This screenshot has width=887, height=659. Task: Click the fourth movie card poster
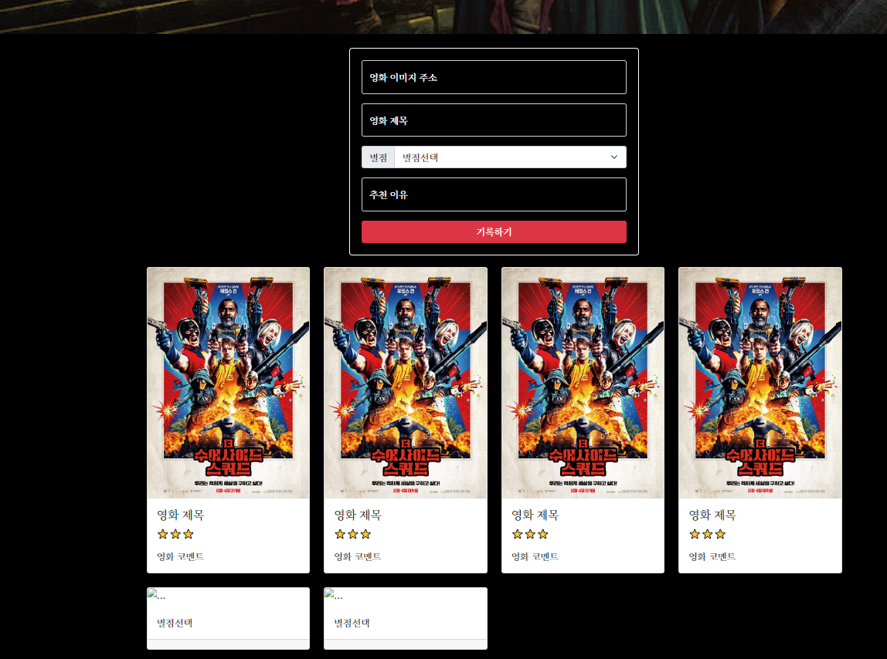pos(760,383)
